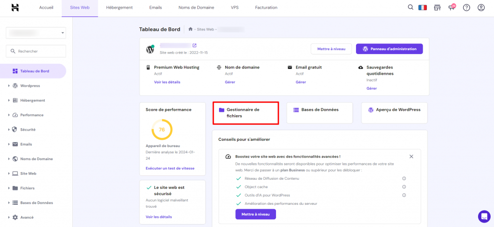Image resolution: width=494 pixels, height=227 pixels.
Task: Click the Panneau d'administration button
Action: [x=389, y=49]
